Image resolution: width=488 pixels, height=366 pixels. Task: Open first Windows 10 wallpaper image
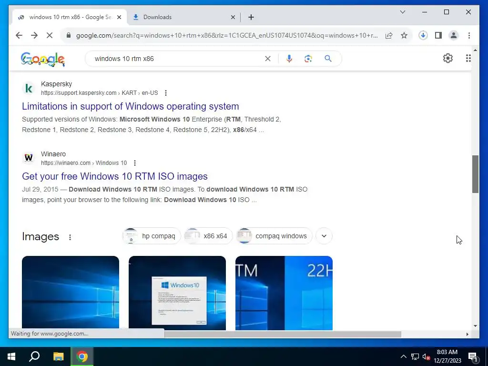pyautogui.click(x=71, y=293)
